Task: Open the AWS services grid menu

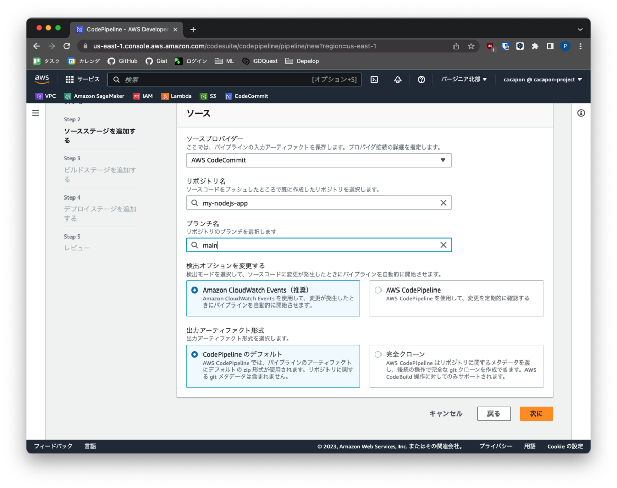Action: [68, 79]
